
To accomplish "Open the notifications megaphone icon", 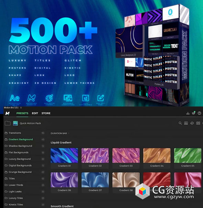I will pos(194,113).
